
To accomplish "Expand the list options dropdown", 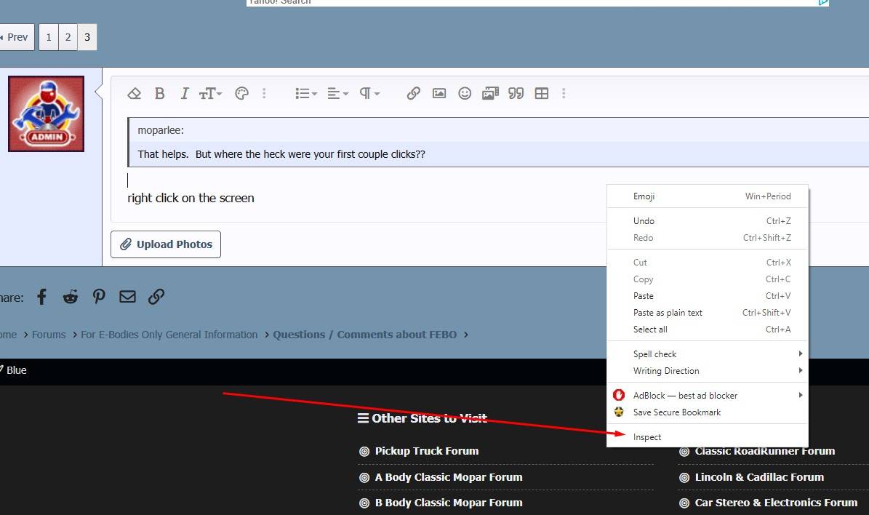I will (306, 93).
